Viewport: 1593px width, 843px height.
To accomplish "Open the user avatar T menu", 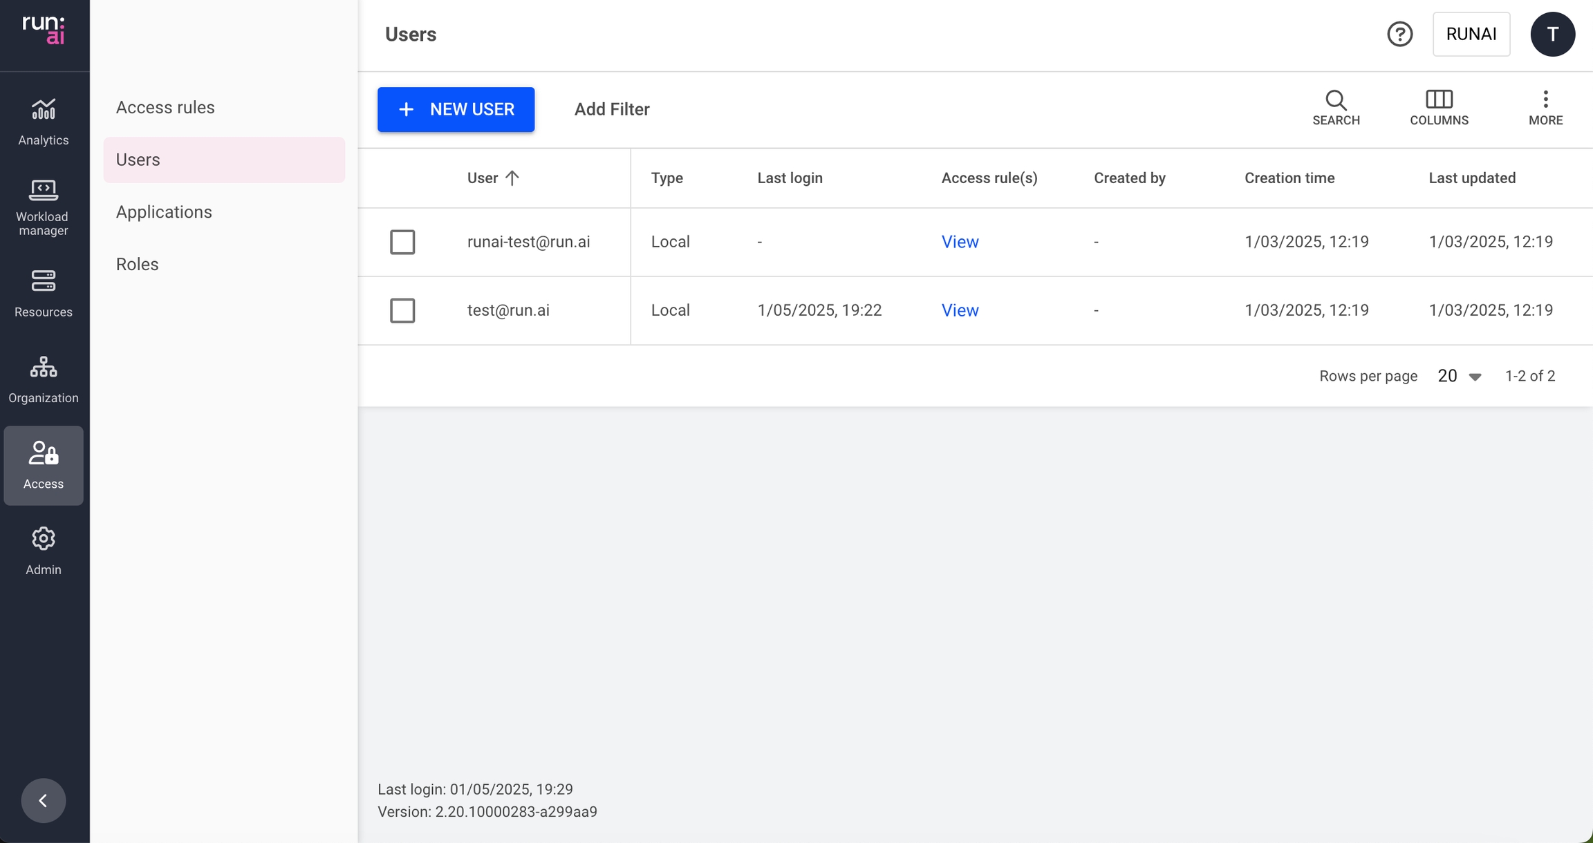I will point(1552,34).
